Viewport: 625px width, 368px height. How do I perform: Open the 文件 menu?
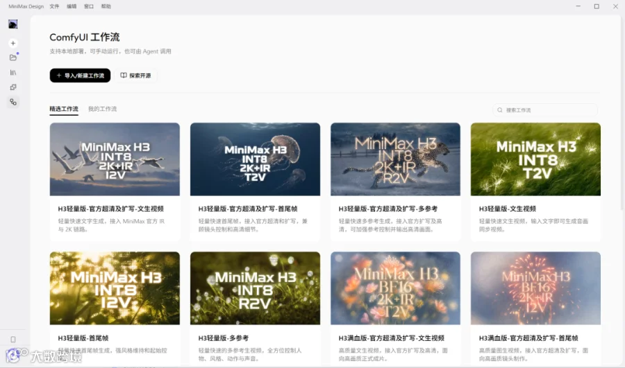click(54, 6)
